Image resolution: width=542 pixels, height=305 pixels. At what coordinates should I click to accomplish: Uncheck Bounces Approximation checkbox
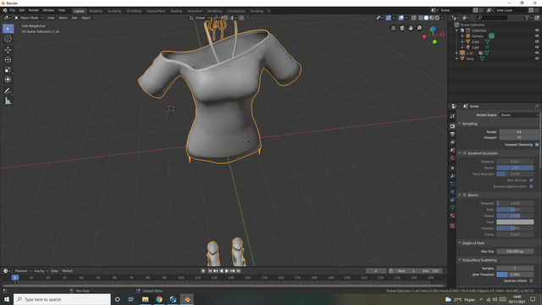(x=531, y=186)
